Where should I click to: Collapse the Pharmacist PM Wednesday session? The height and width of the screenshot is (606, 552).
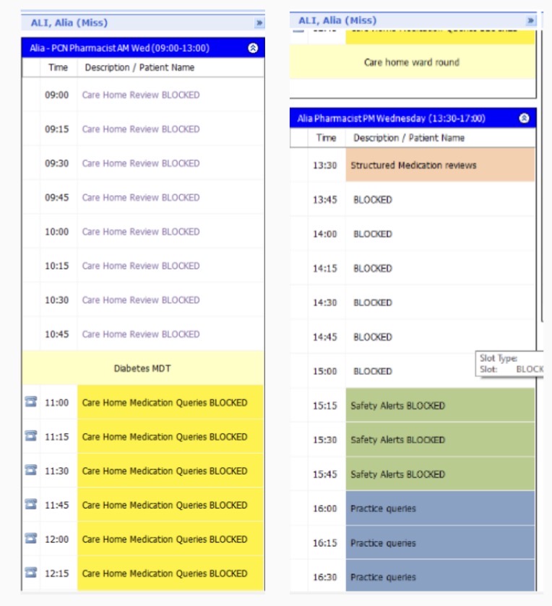pos(525,118)
